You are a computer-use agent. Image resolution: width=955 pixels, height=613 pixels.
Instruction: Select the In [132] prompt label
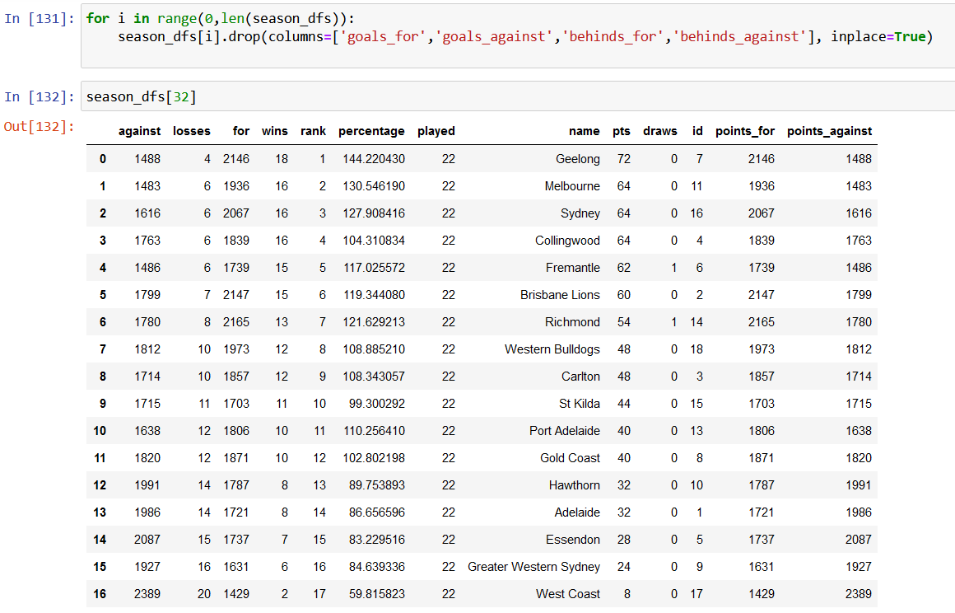tap(39, 96)
